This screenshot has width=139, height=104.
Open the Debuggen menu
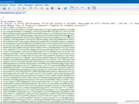pyautogui.click(x=29, y=5)
